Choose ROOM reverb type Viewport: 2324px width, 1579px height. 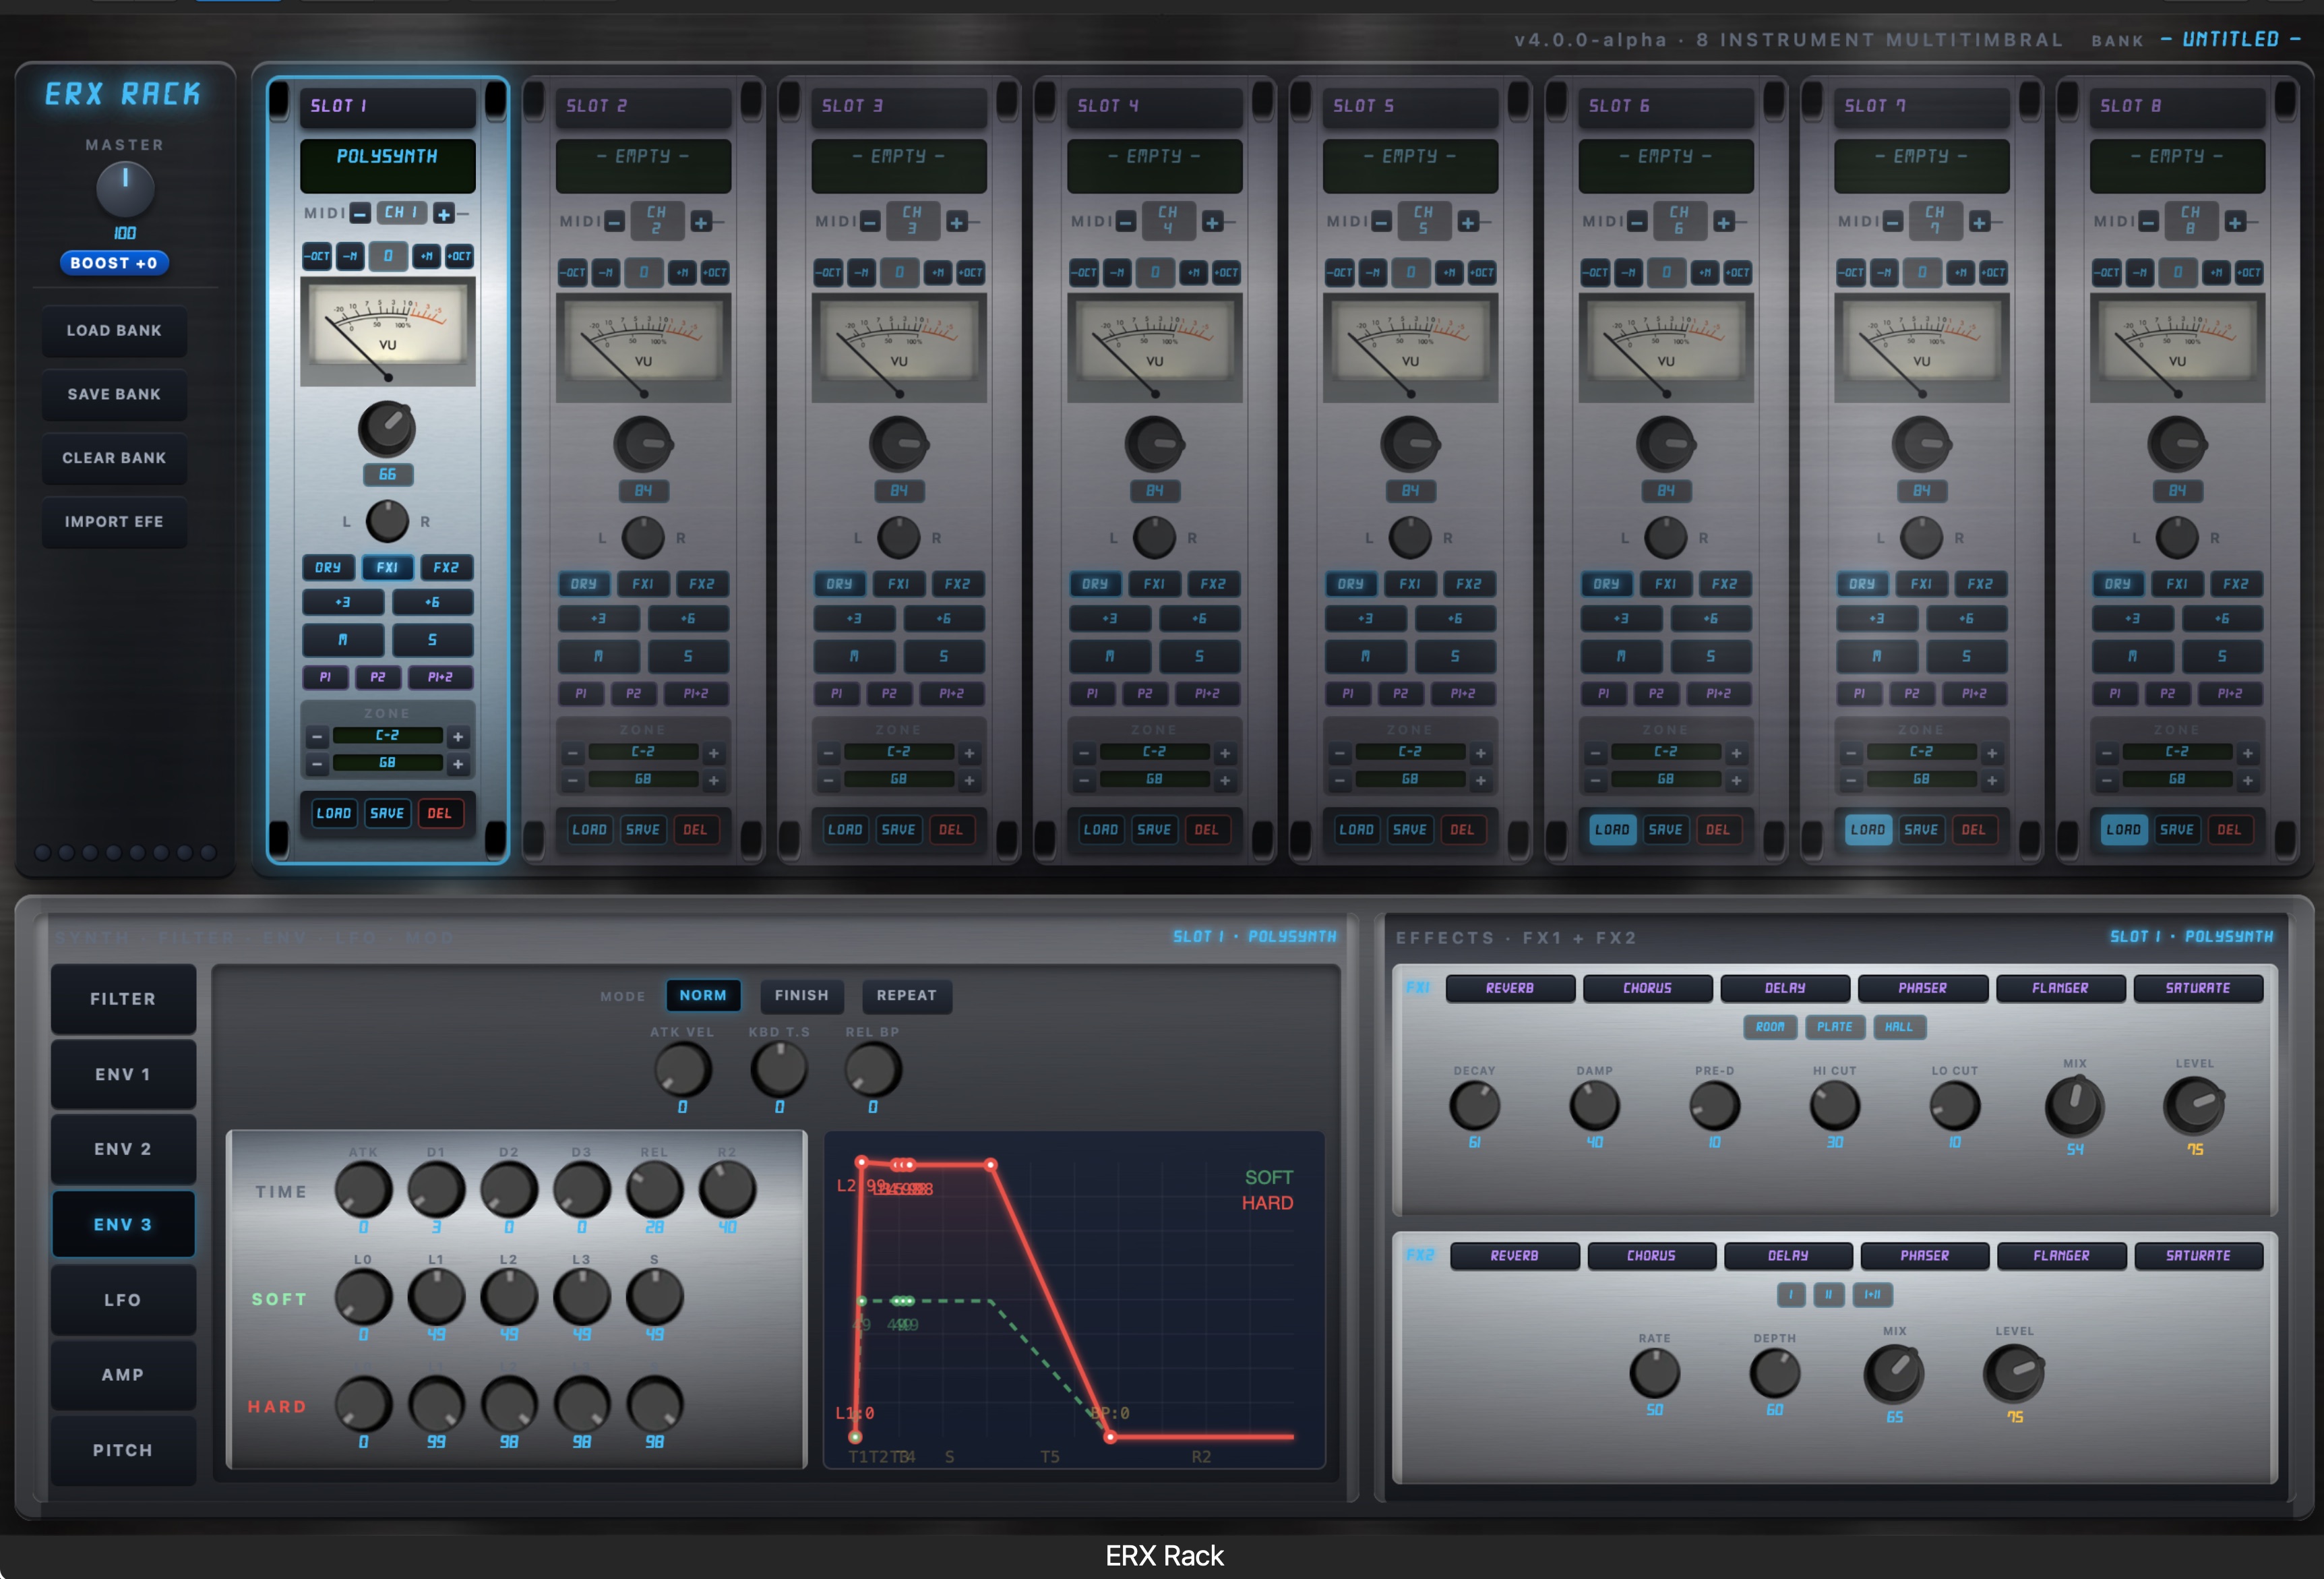pos(1770,1027)
